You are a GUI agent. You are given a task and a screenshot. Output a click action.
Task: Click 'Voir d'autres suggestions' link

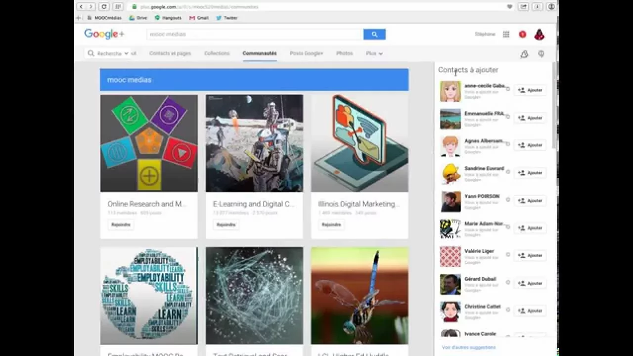click(469, 348)
